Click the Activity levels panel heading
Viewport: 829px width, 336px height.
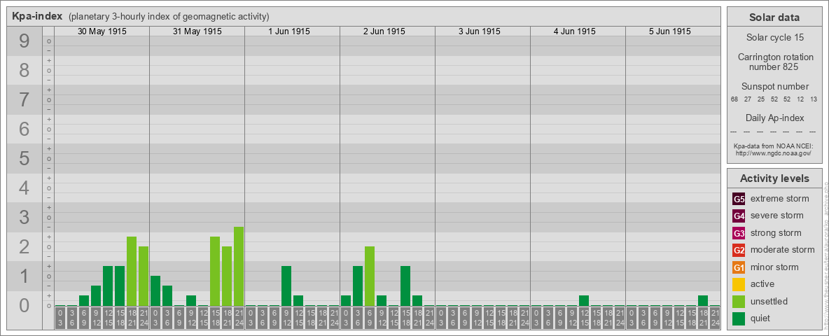[x=774, y=178]
